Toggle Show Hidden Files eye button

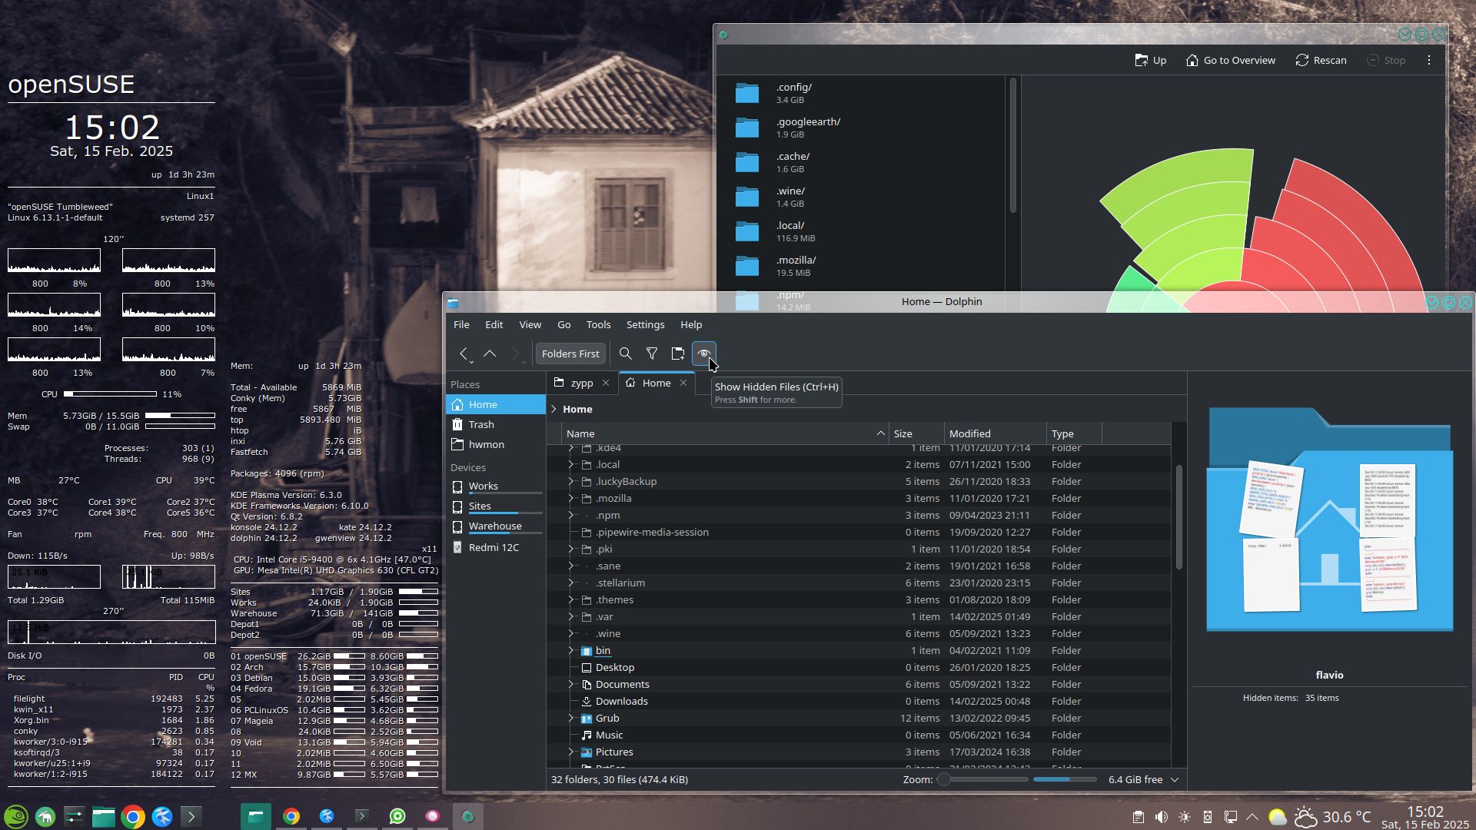(x=703, y=354)
